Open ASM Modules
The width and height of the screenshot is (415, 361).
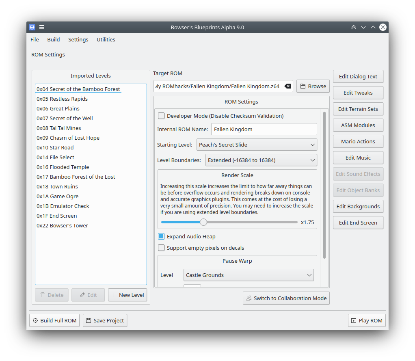point(358,125)
